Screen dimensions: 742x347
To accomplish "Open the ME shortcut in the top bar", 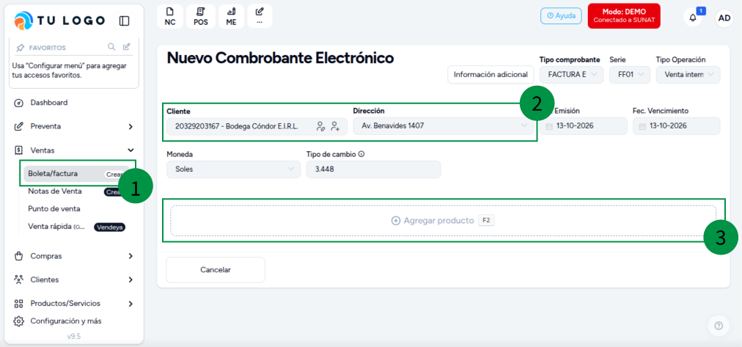I will [232, 17].
